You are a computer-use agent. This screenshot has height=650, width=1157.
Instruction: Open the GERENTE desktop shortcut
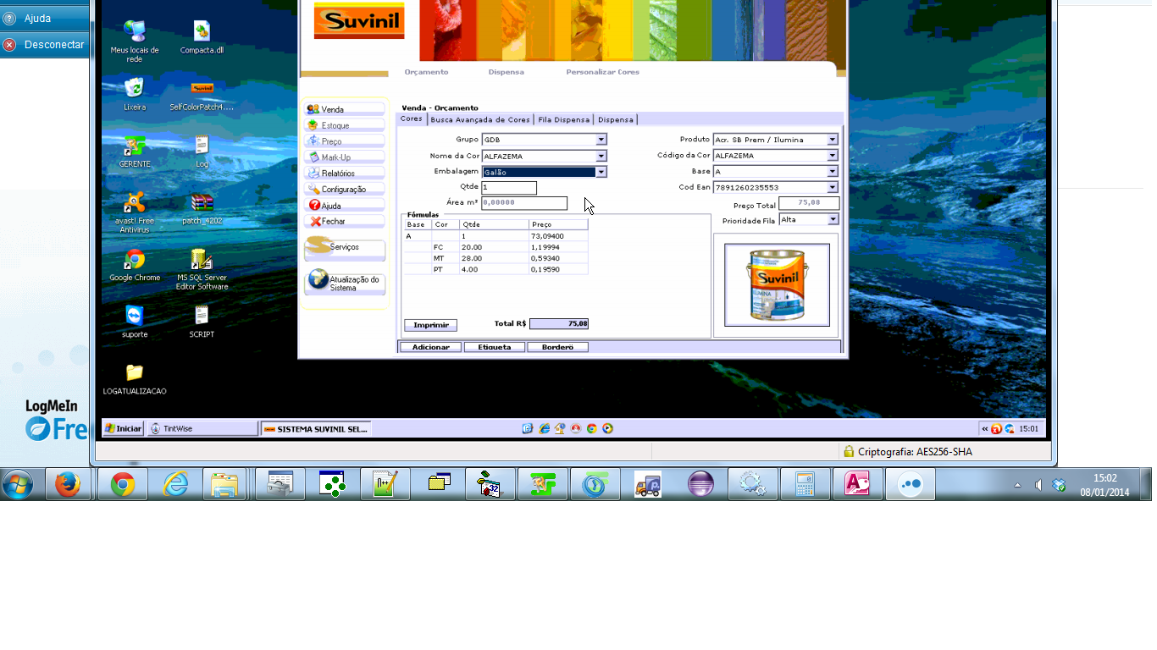click(x=135, y=151)
